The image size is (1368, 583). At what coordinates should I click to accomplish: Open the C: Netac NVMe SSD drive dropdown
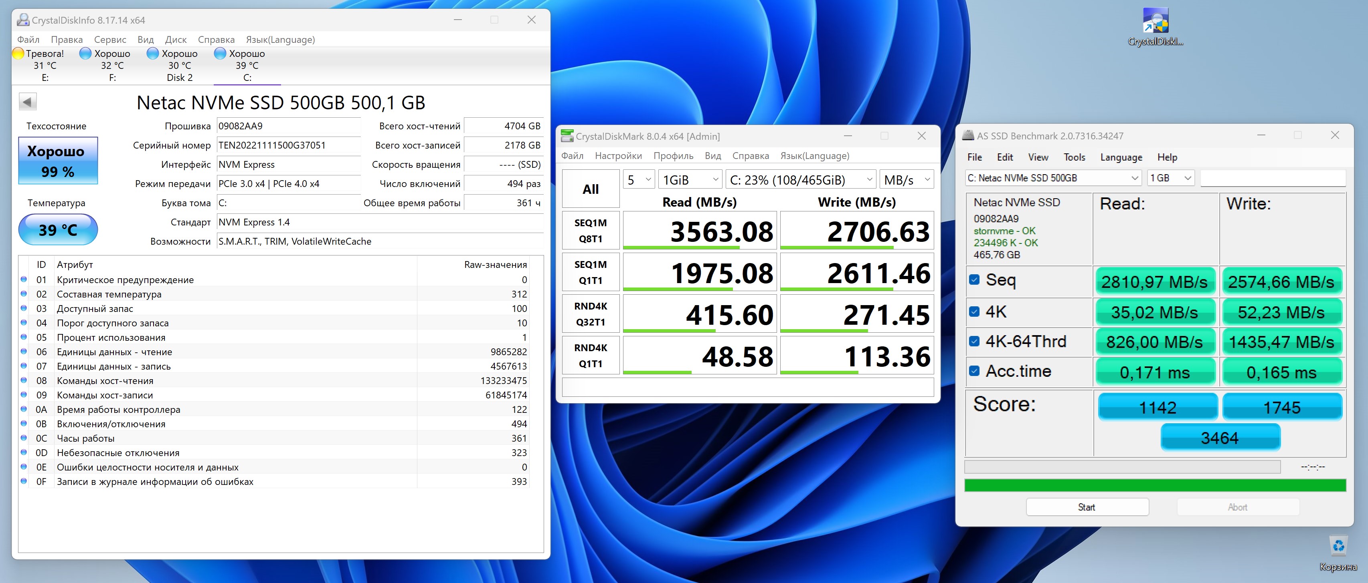coord(1052,178)
